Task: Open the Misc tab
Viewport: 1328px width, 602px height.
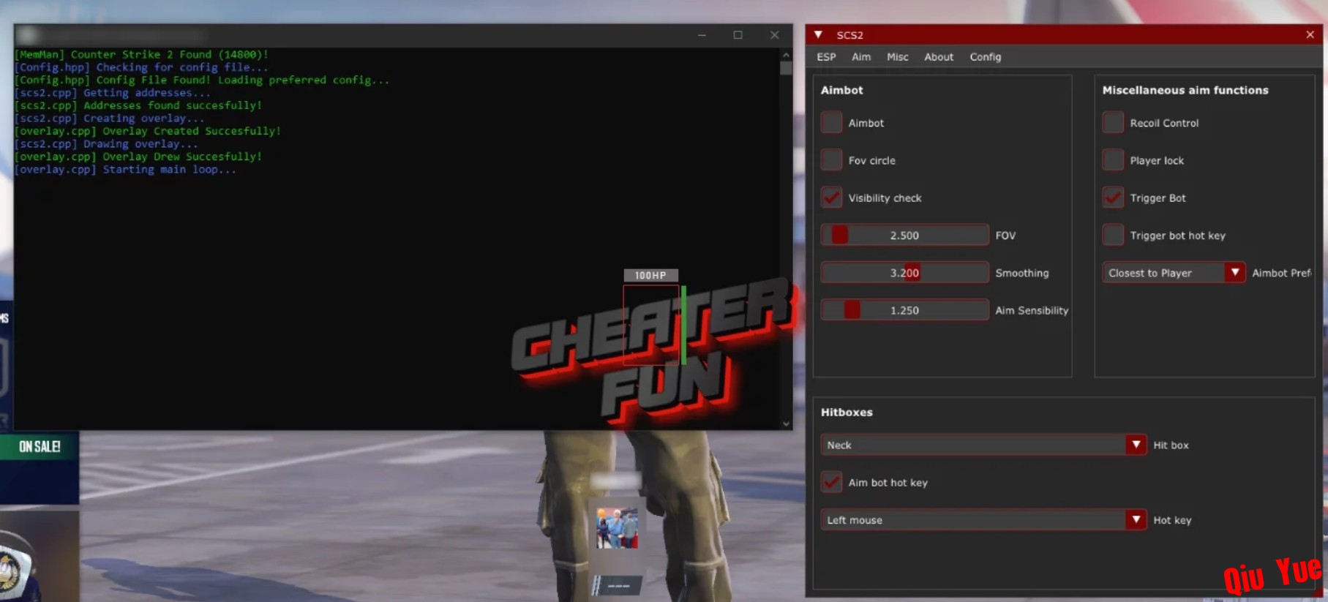Action: [897, 57]
